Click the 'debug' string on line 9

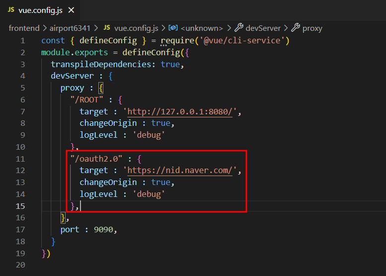pyautogui.click(x=149, y=135)
